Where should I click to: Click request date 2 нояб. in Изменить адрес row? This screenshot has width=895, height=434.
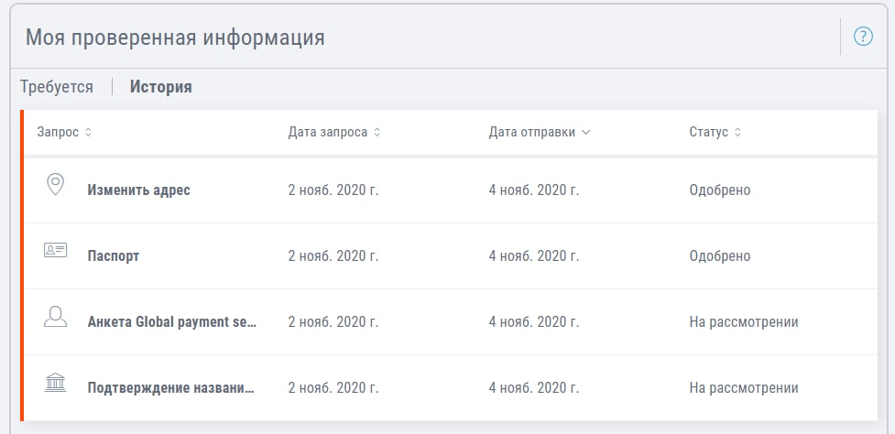(333, 190)
